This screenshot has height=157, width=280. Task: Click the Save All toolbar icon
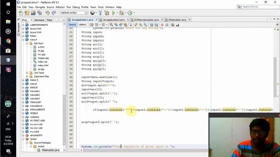[39, 13]
